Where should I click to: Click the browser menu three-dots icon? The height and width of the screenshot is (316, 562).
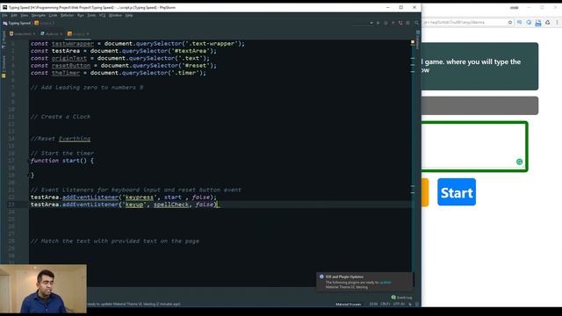(x=557, y=22)
